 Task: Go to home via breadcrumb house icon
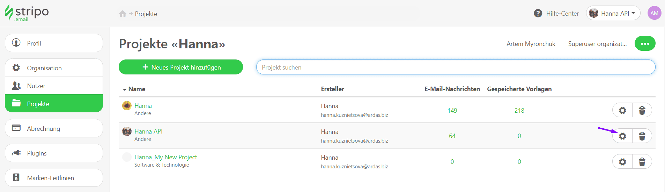pyautogui.click(x=123, y=14)
